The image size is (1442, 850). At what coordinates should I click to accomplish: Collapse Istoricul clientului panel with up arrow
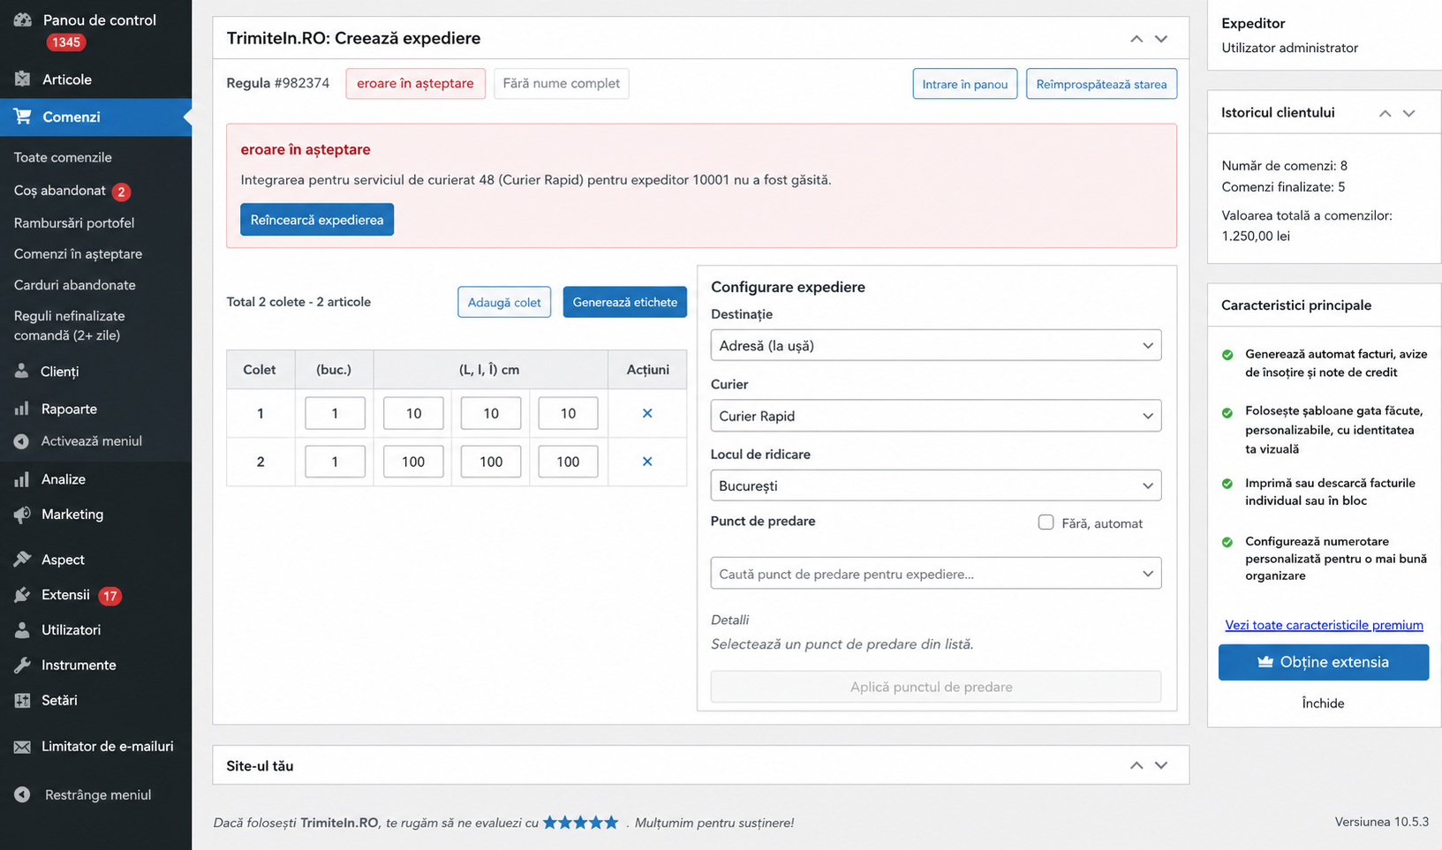click(1385, 113)
